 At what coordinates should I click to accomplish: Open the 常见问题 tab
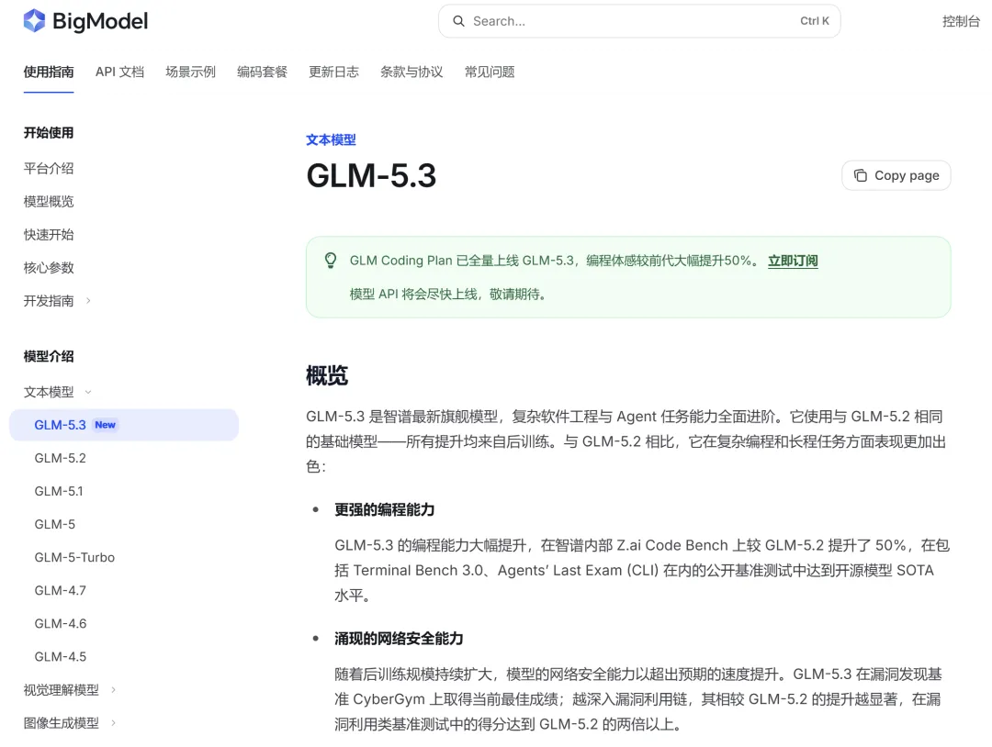489,72
